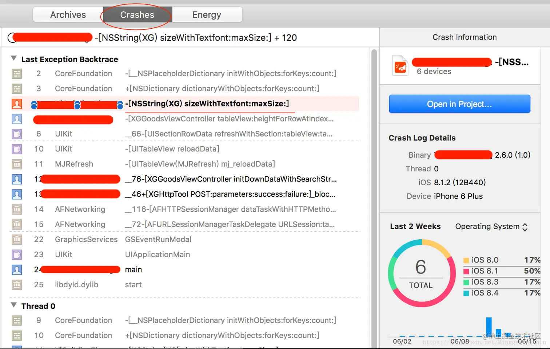Select the start frame of libdyld.dylib
This screenshot has width=550, height=349.
(133, 285)
